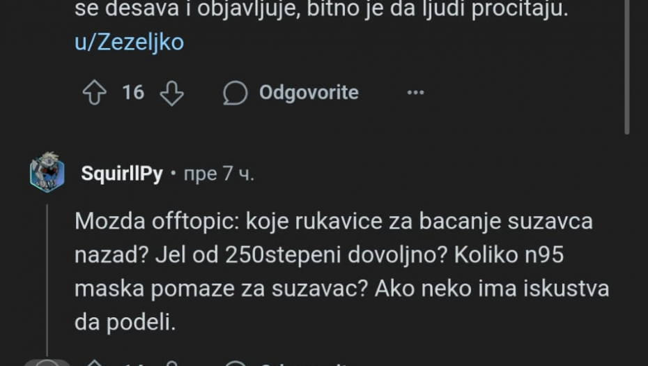The width and height of the screenshot is (648, 366).
Task: Collapse SquirrlPy's comment via thread line
Action: [47, 279]
